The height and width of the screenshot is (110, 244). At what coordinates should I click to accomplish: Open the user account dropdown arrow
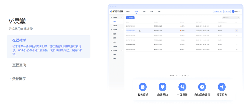(x=240, y=12)
